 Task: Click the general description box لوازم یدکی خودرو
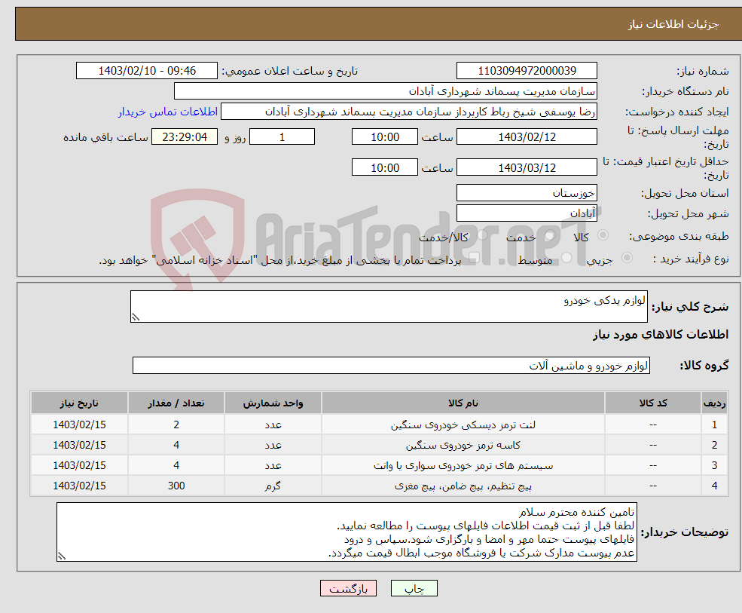click(389, 306)
